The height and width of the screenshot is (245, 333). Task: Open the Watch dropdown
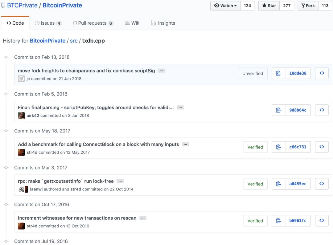(225, 6)
